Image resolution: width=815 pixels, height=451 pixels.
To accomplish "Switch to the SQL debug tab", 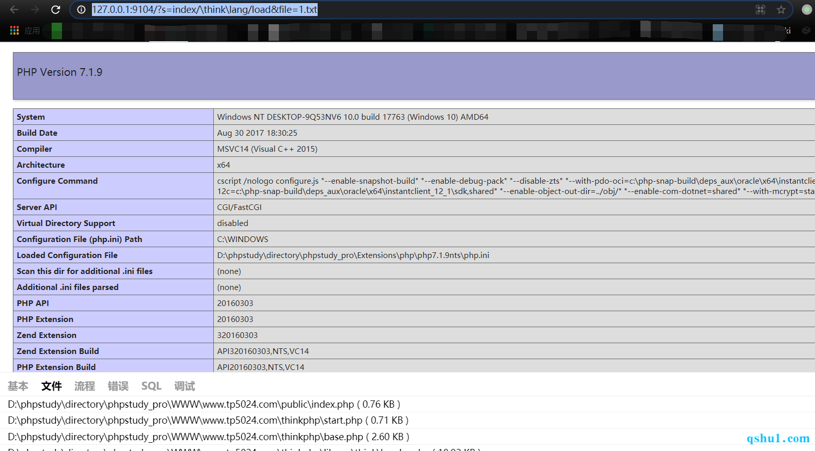I will [x=151, y=386].
